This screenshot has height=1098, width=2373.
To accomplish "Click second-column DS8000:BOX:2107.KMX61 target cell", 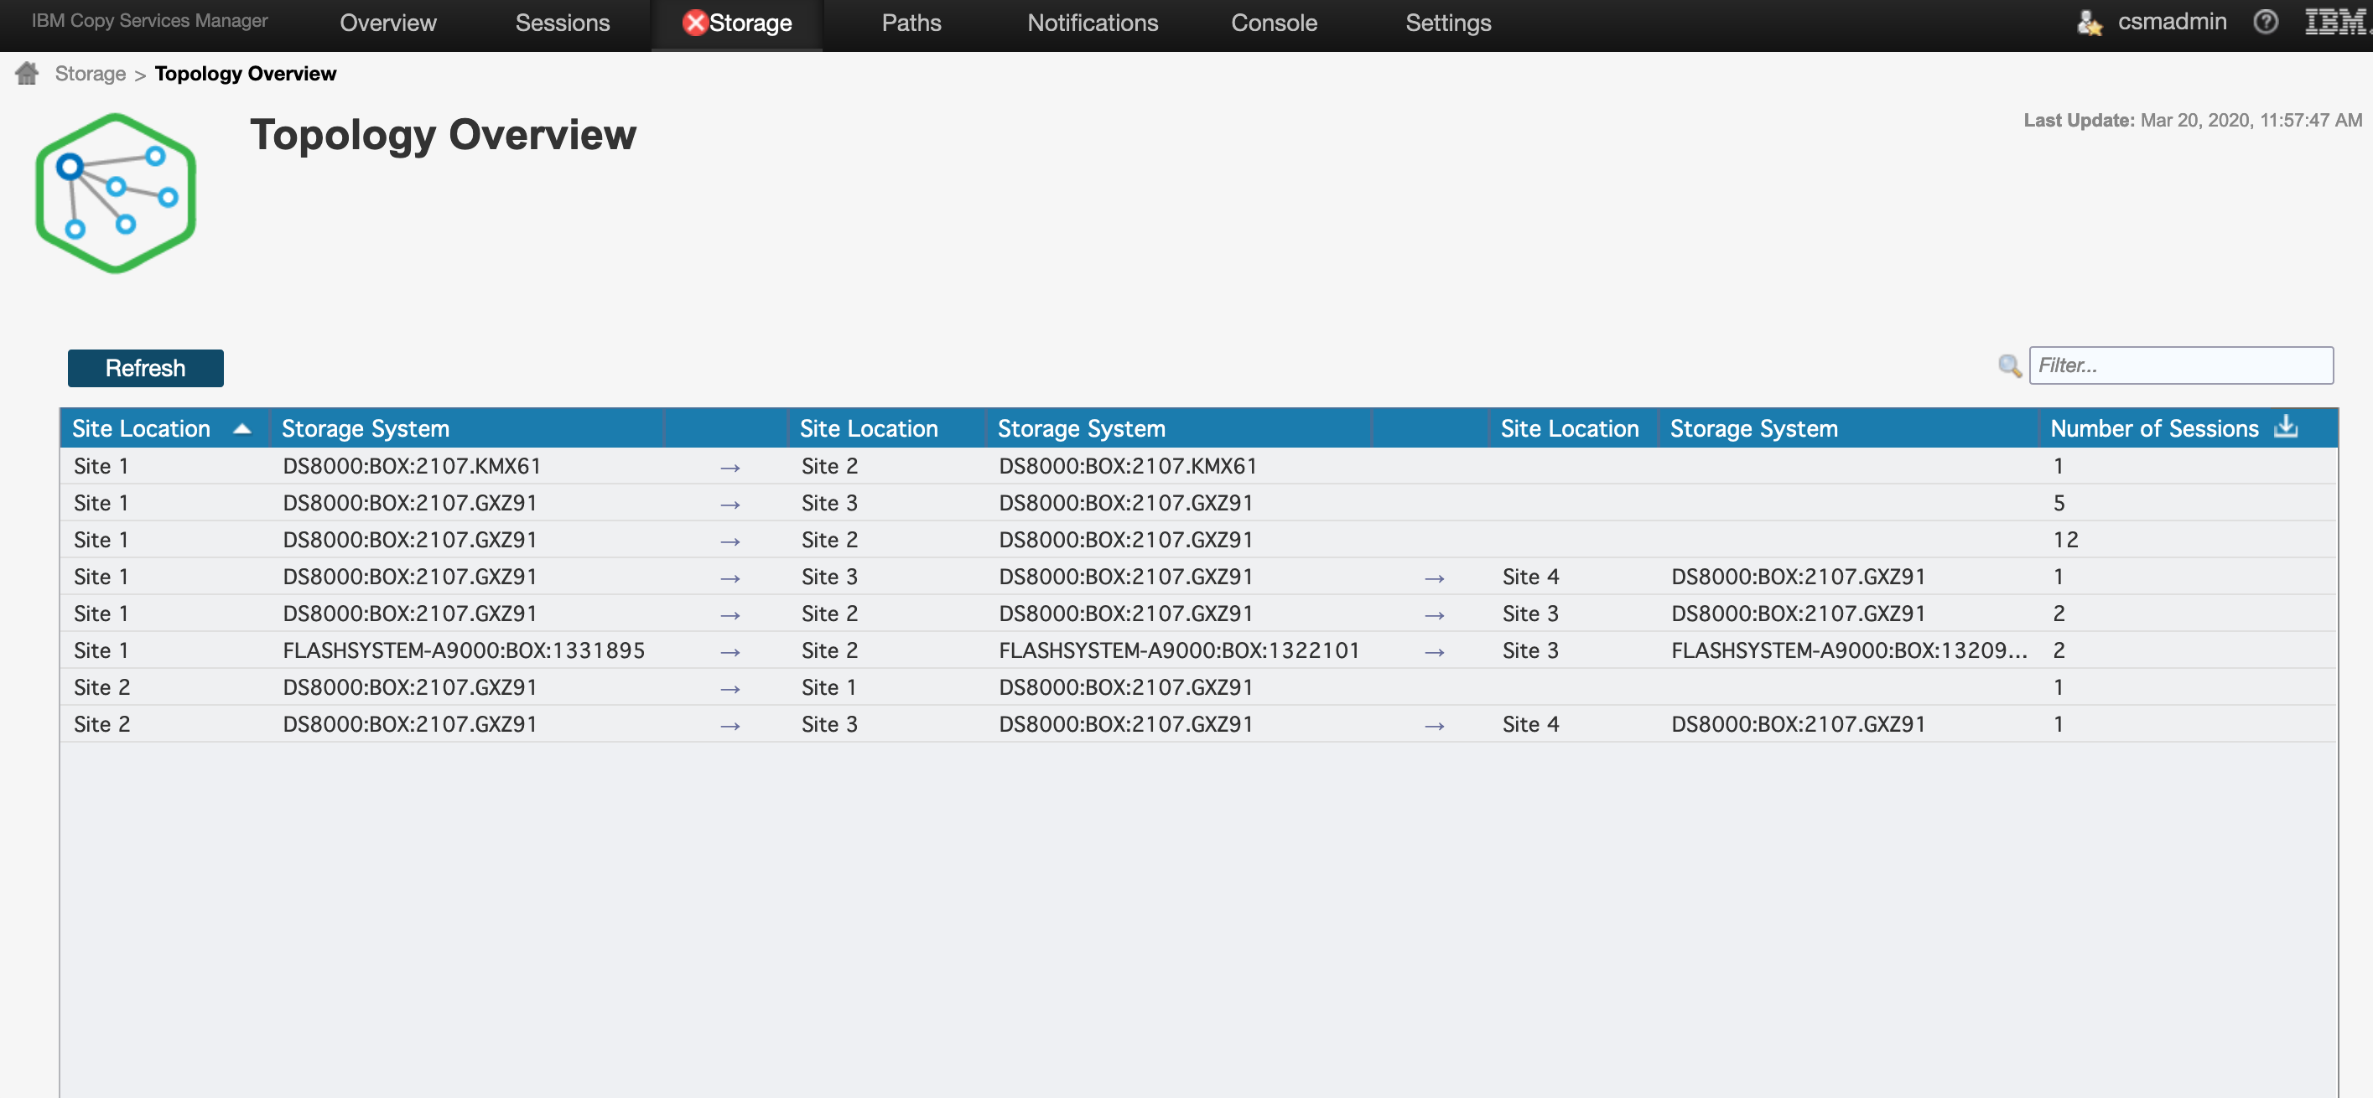I will click(1128, 466).
